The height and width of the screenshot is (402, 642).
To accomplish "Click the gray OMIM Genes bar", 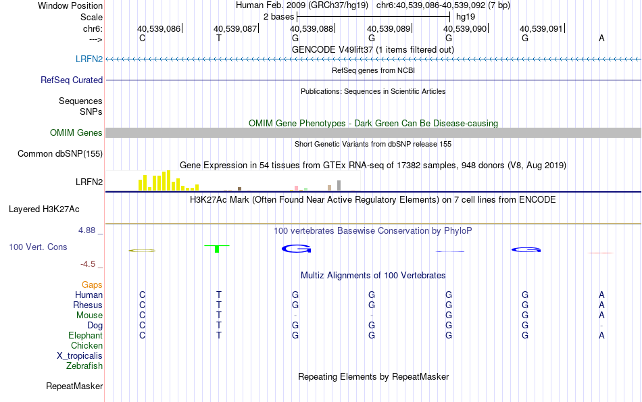I will [x=373, y=132].
